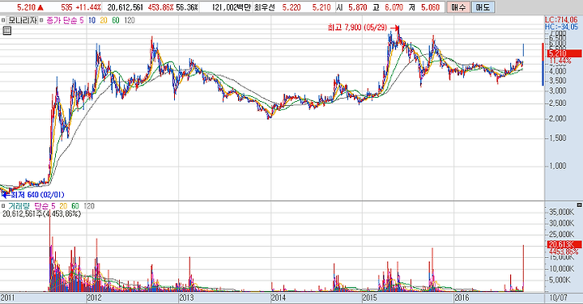
Task: Click the 최우선 label in header
Action: (264, 7)
